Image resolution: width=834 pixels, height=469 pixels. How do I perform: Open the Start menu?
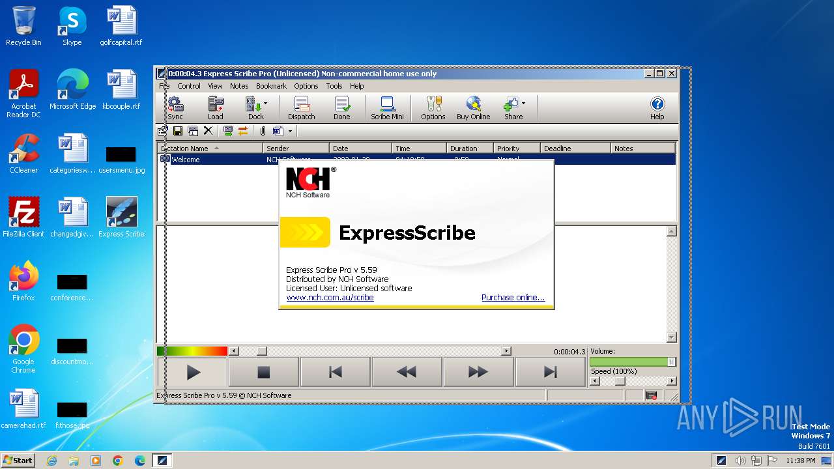coord(18,460)
